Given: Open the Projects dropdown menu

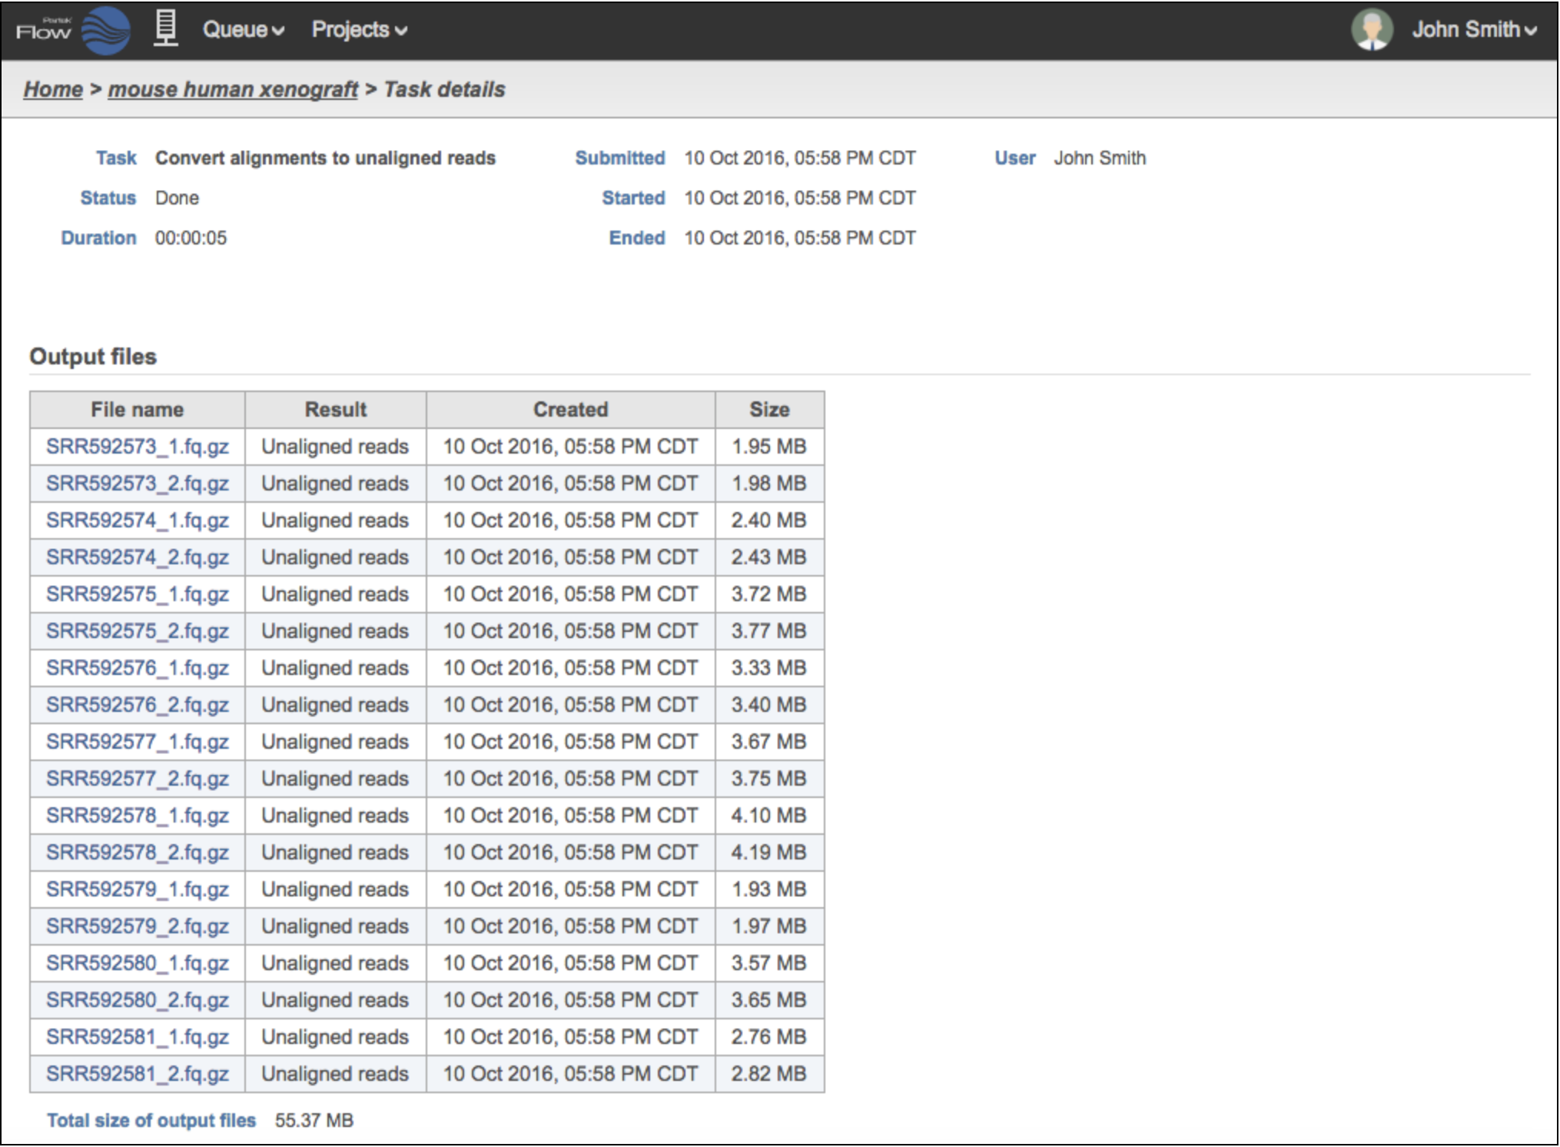Looking at the screenshot, I should (x=359, y=30).
